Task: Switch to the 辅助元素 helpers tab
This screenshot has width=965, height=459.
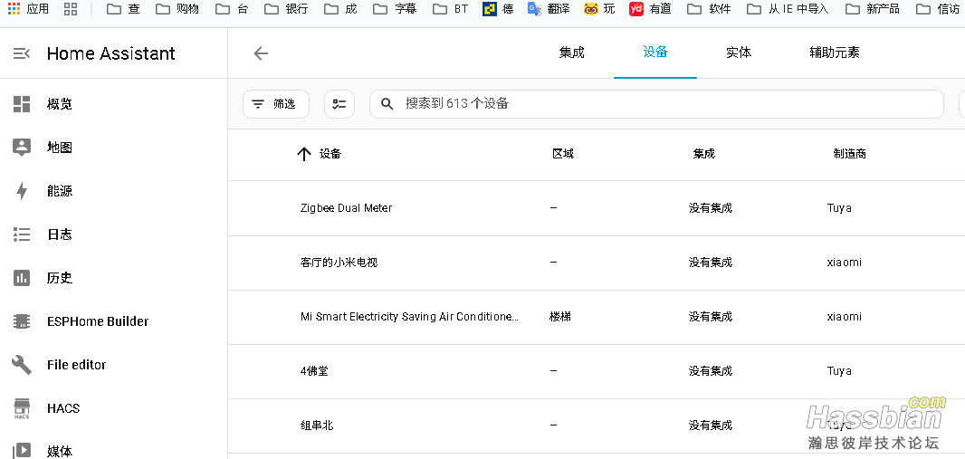Action: point(835,53)
